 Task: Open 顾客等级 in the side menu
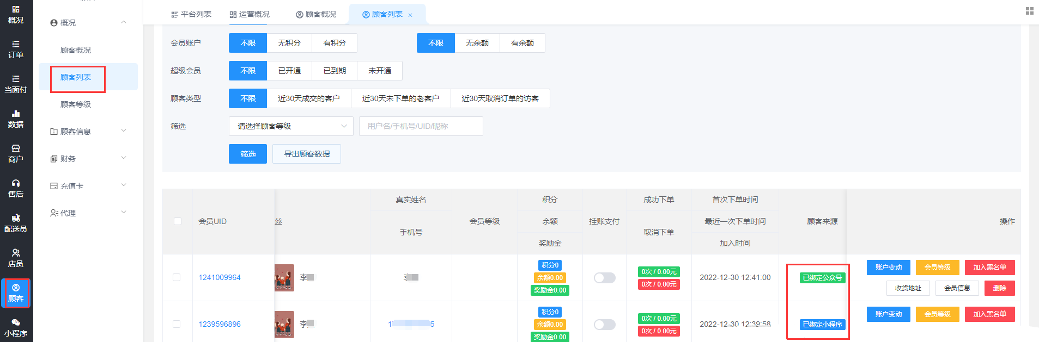pyautogui.click(x=76, y=104)
